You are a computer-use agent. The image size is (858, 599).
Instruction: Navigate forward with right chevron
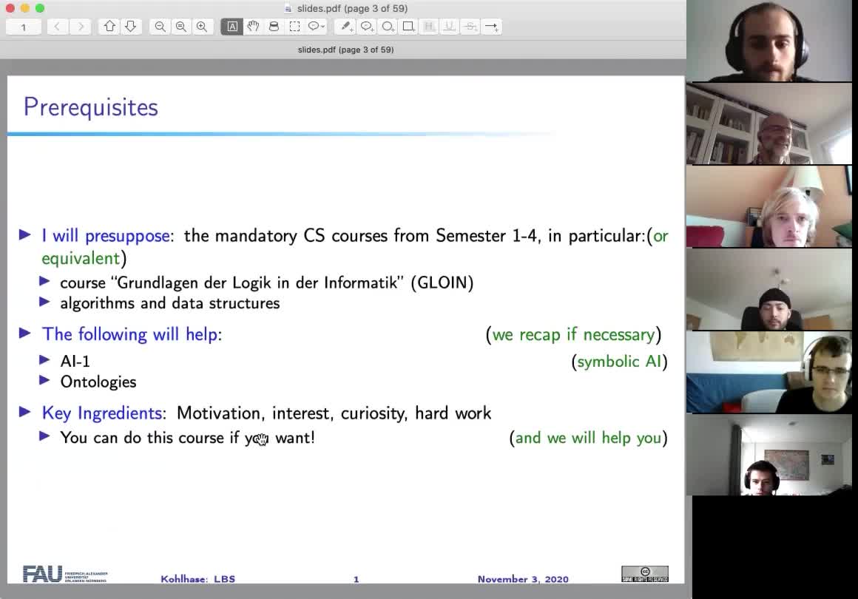tap(81, 27)
